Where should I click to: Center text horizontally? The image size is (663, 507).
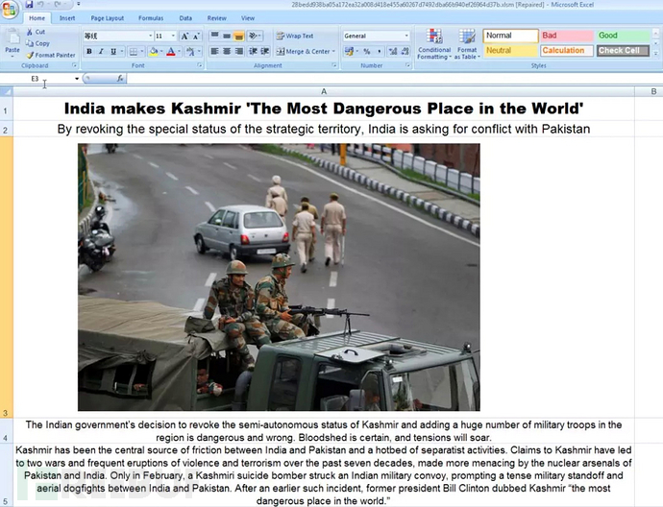pyautogui.click(x=227, y=51)
